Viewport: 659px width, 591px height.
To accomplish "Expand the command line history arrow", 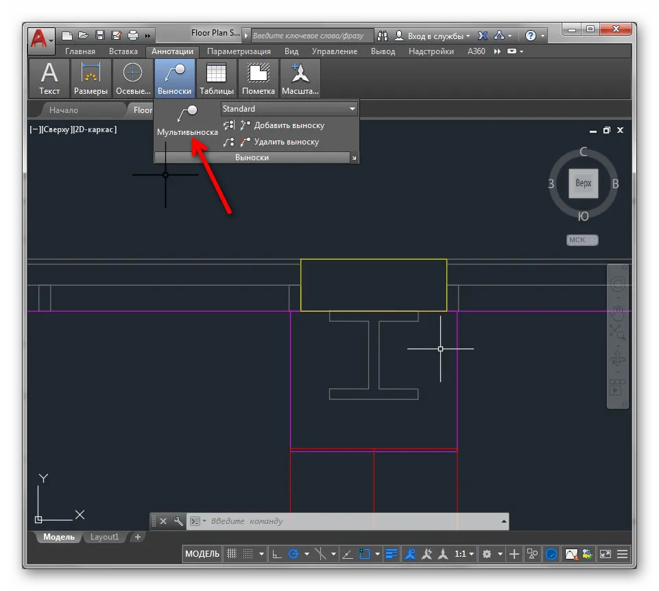I will 503,521.
